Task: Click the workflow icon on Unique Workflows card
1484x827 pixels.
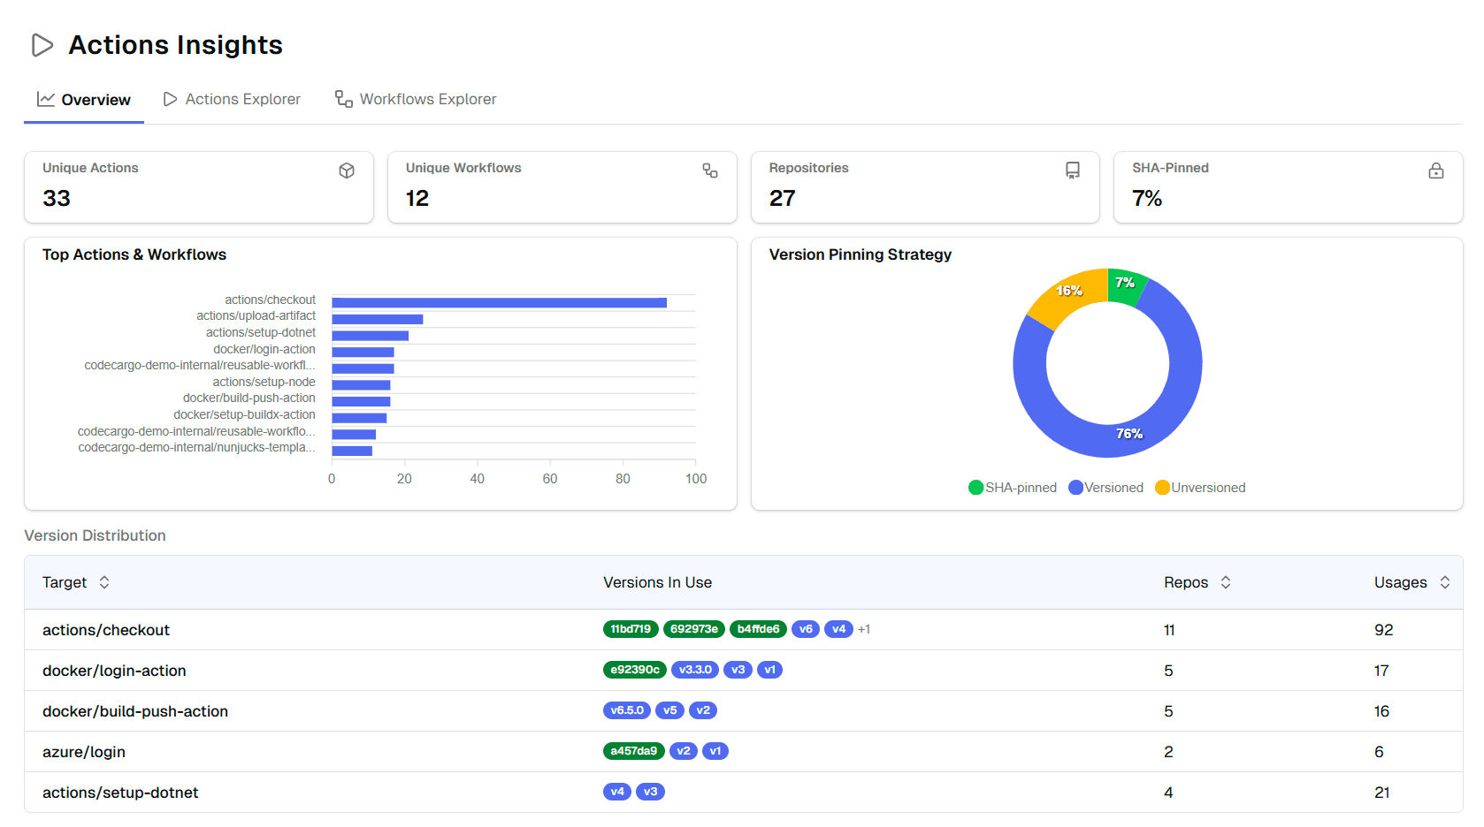Action: click(x=710, y=171)
